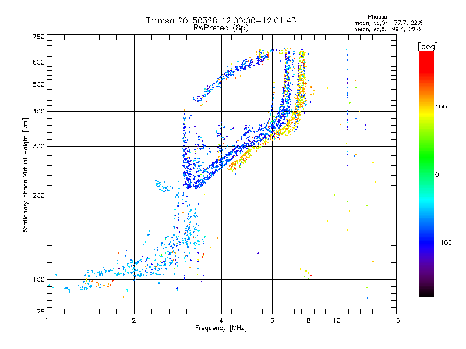Click the y-axis '600' tick label

39,62
